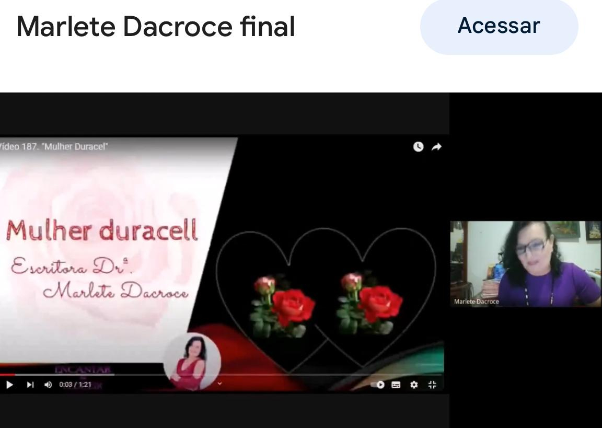The width and height of the screenshot is (602, 428).
Task: Click the 0:03 / 1:21 time display
Action: pos(75,385)
